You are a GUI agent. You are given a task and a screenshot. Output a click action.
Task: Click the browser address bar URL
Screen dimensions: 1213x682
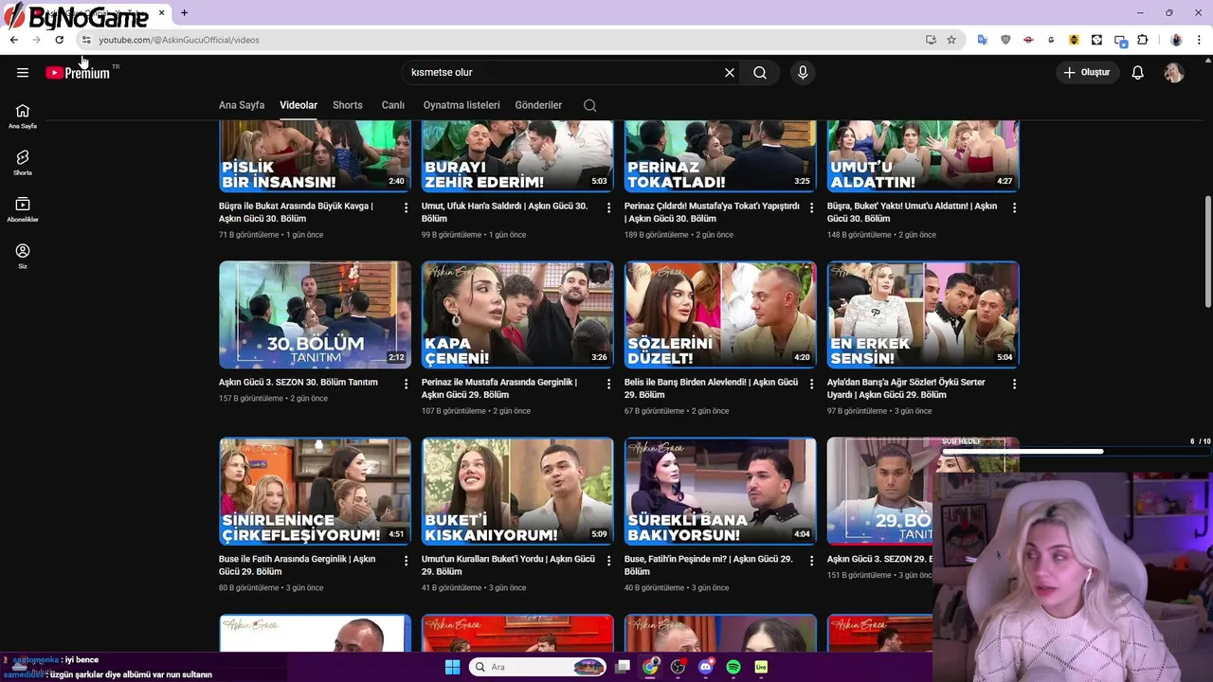point(178,40)
